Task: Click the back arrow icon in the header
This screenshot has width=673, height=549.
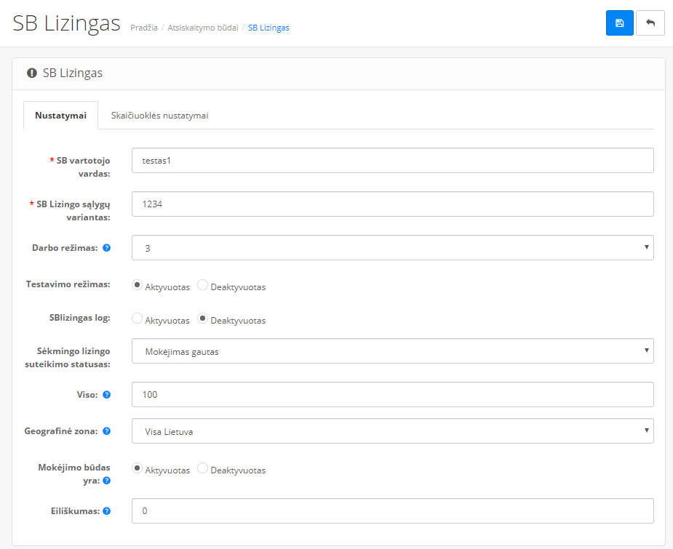Action: [x=650, y=23]
